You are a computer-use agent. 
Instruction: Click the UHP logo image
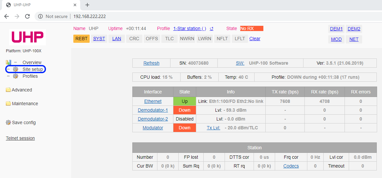(27, 37)
